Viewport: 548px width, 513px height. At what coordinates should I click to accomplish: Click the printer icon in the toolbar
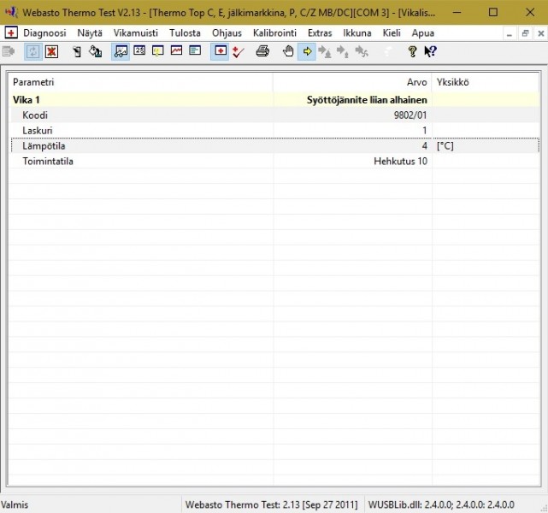coord(262,52)
